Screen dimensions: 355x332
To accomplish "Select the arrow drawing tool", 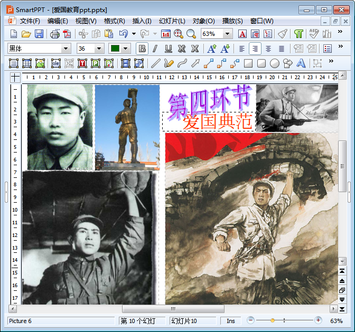I will coord(195,63).
